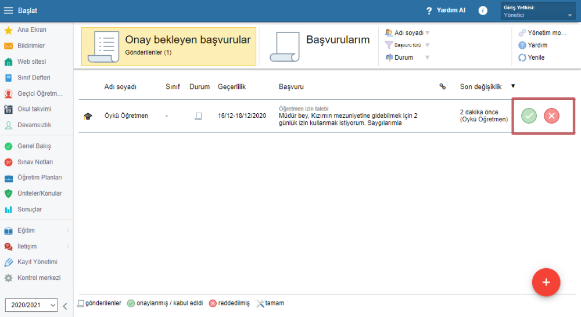Viewport: 581px width, 317px height.
Task: Click the Sınıf column header
Action: pos(173,87)
